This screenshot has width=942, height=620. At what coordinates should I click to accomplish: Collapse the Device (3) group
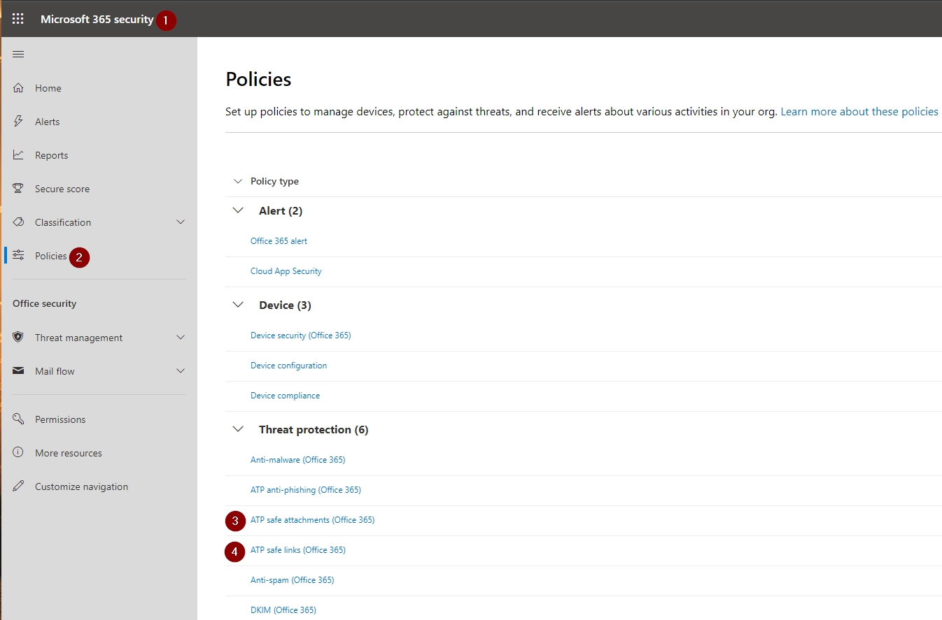[238, 305]
